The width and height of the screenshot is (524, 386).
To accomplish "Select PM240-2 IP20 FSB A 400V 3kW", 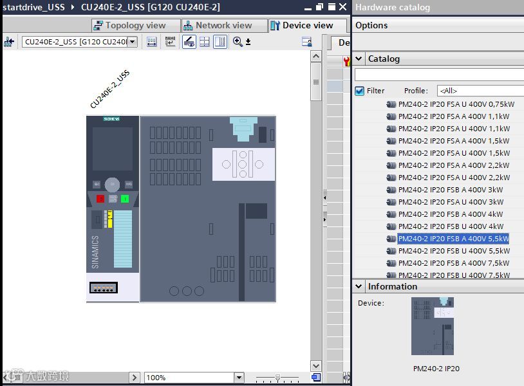I will pyautogui.click(x=451, y=190).
